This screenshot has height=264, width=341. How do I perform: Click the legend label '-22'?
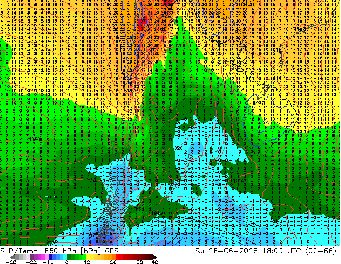coord(31,262)
